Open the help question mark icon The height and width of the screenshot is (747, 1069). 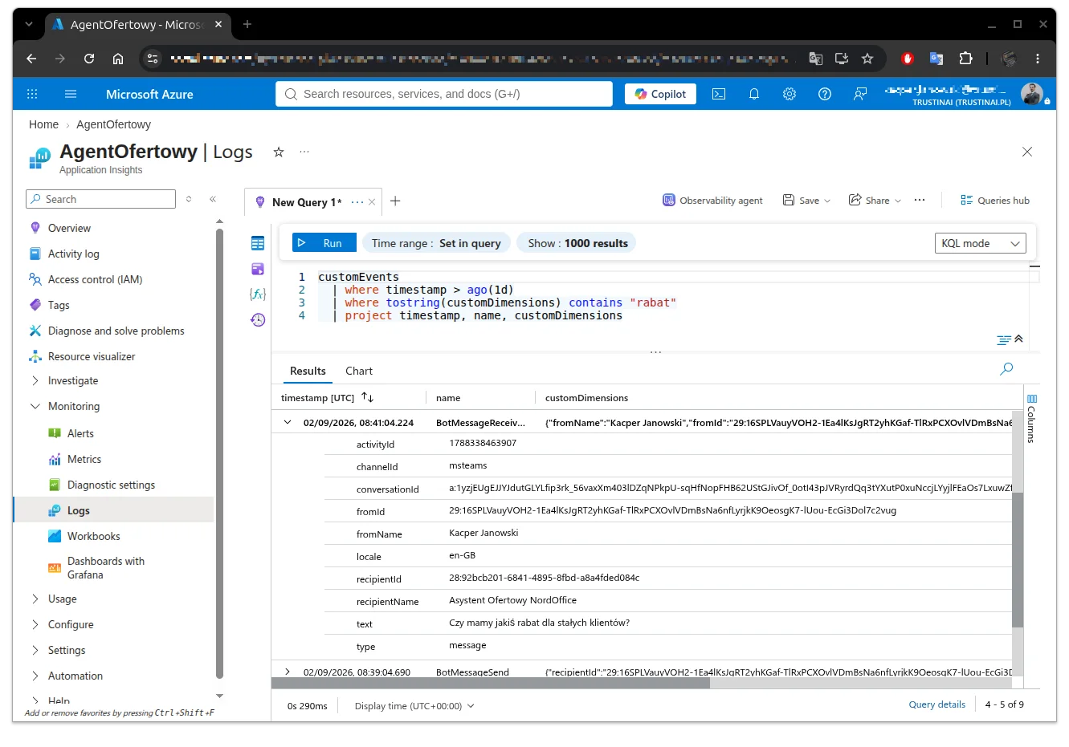click(824, 94)
